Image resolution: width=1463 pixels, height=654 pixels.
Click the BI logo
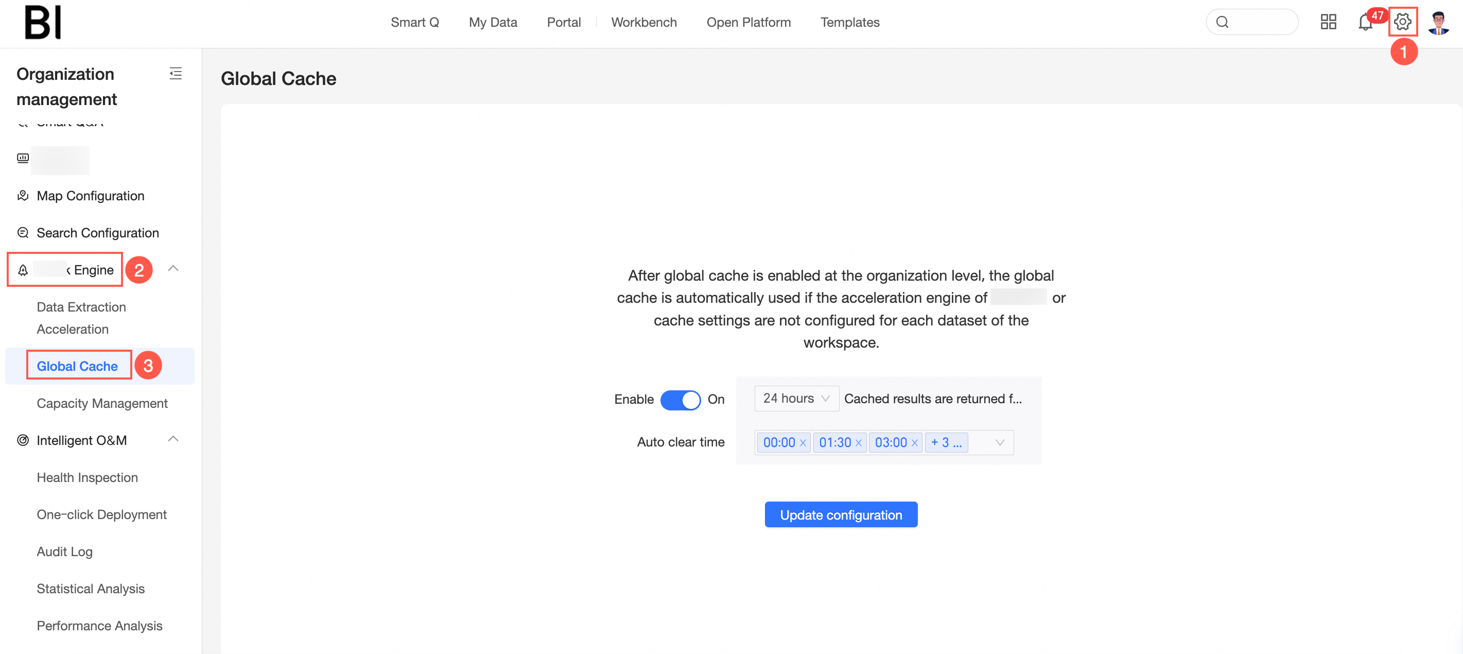point(43,22)
